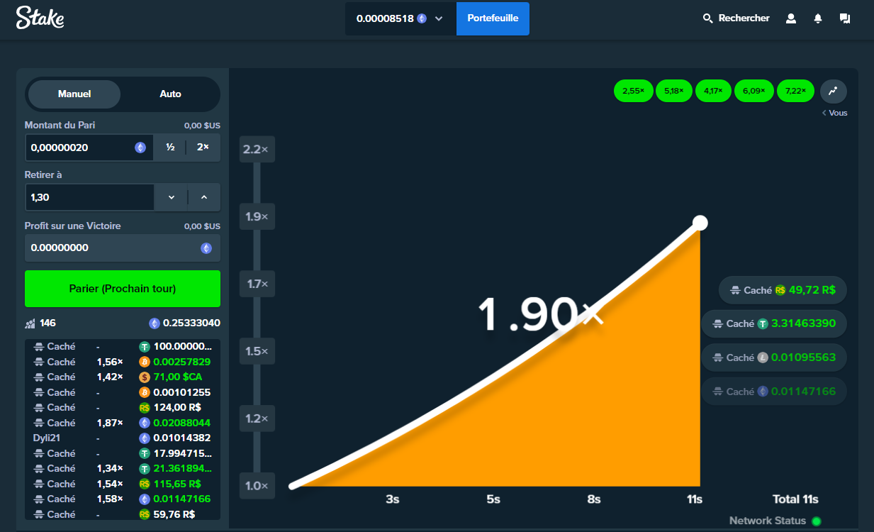Switch to Manuel mode
The width and height of the screenshot is (874, 532).
click(x=74, y=94)
